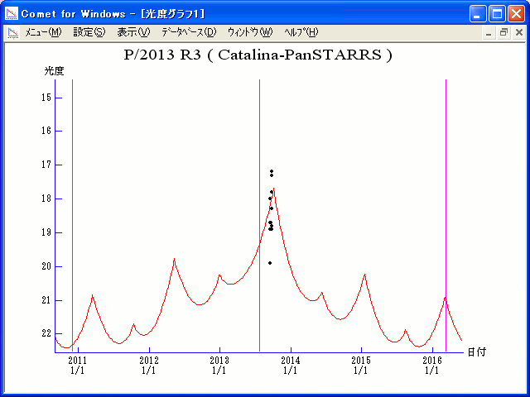530x397 pixels.
Task: Click the 日付 x-axis label
Action: [477, 352]
